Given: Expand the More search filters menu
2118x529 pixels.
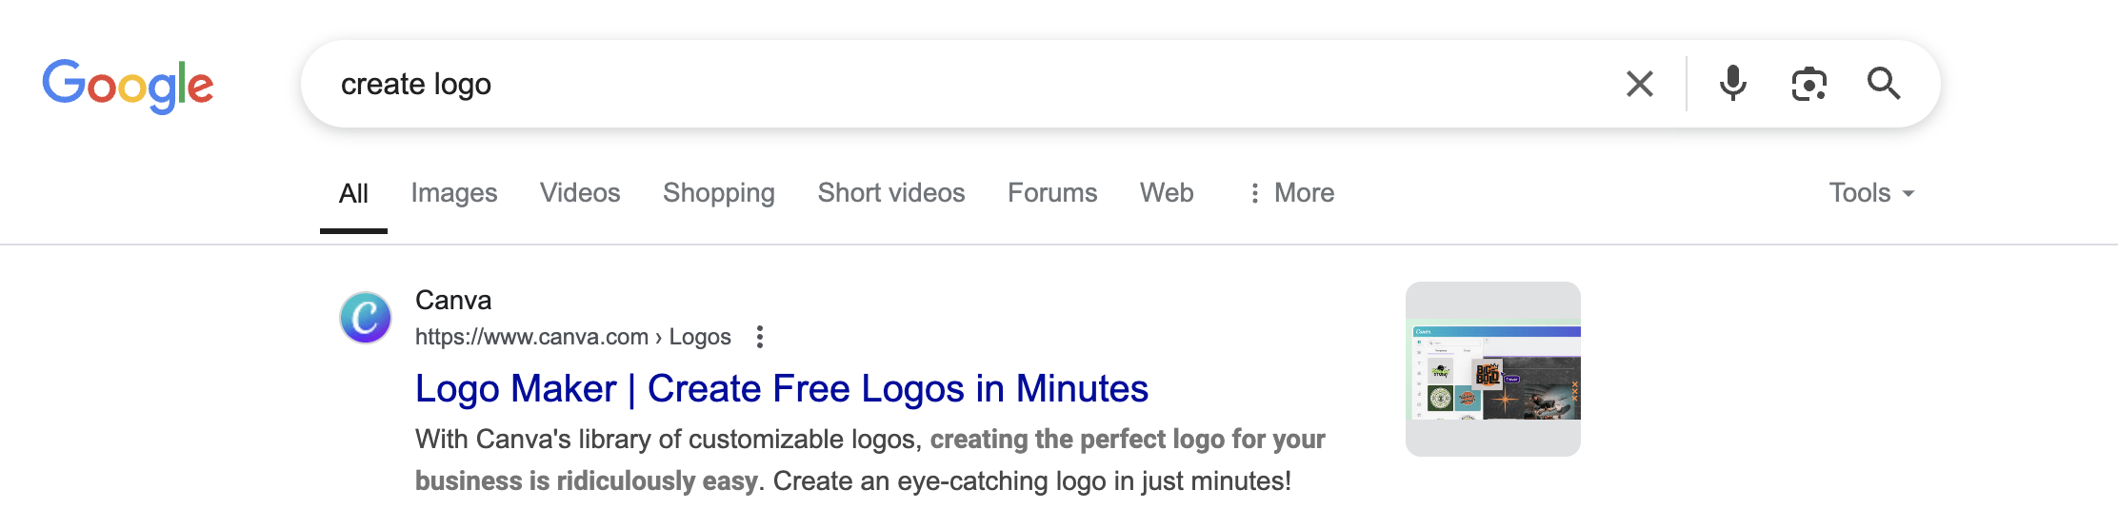Looking at the screenshot, I should coord(1291,193).
